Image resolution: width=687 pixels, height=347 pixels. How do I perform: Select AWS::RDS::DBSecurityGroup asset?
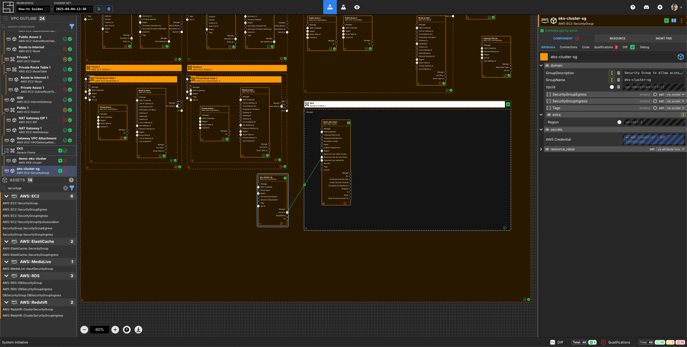coord(22,283)
